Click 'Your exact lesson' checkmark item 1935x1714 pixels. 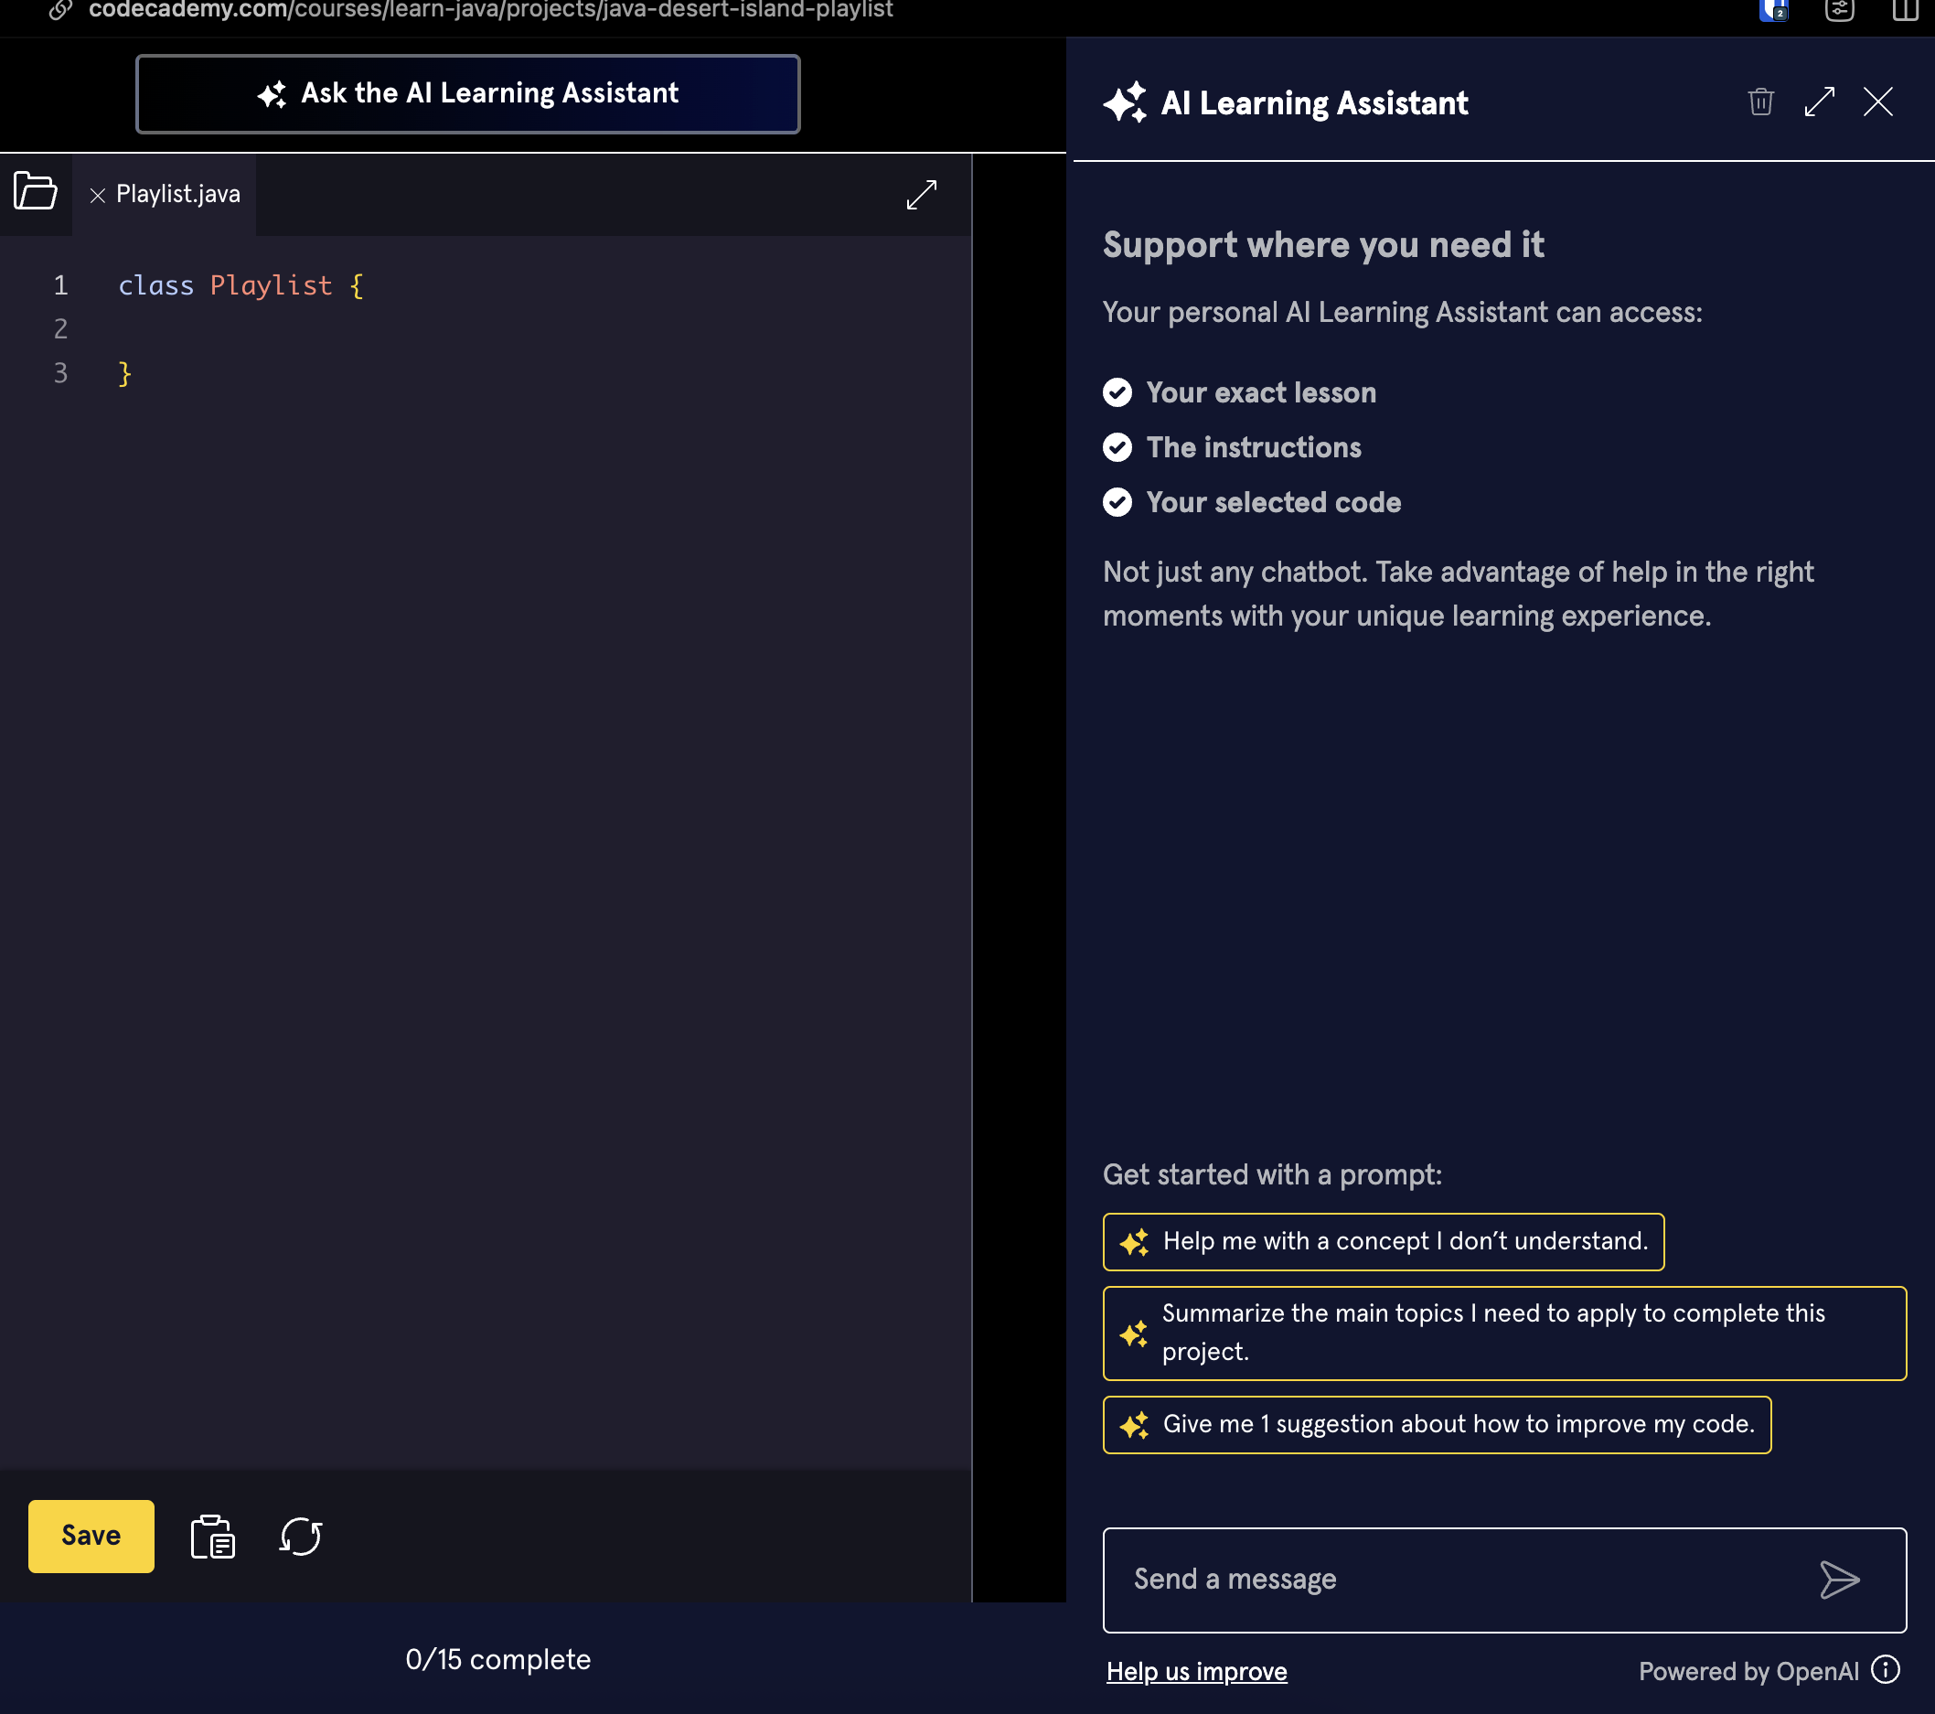pos(1239,392)
